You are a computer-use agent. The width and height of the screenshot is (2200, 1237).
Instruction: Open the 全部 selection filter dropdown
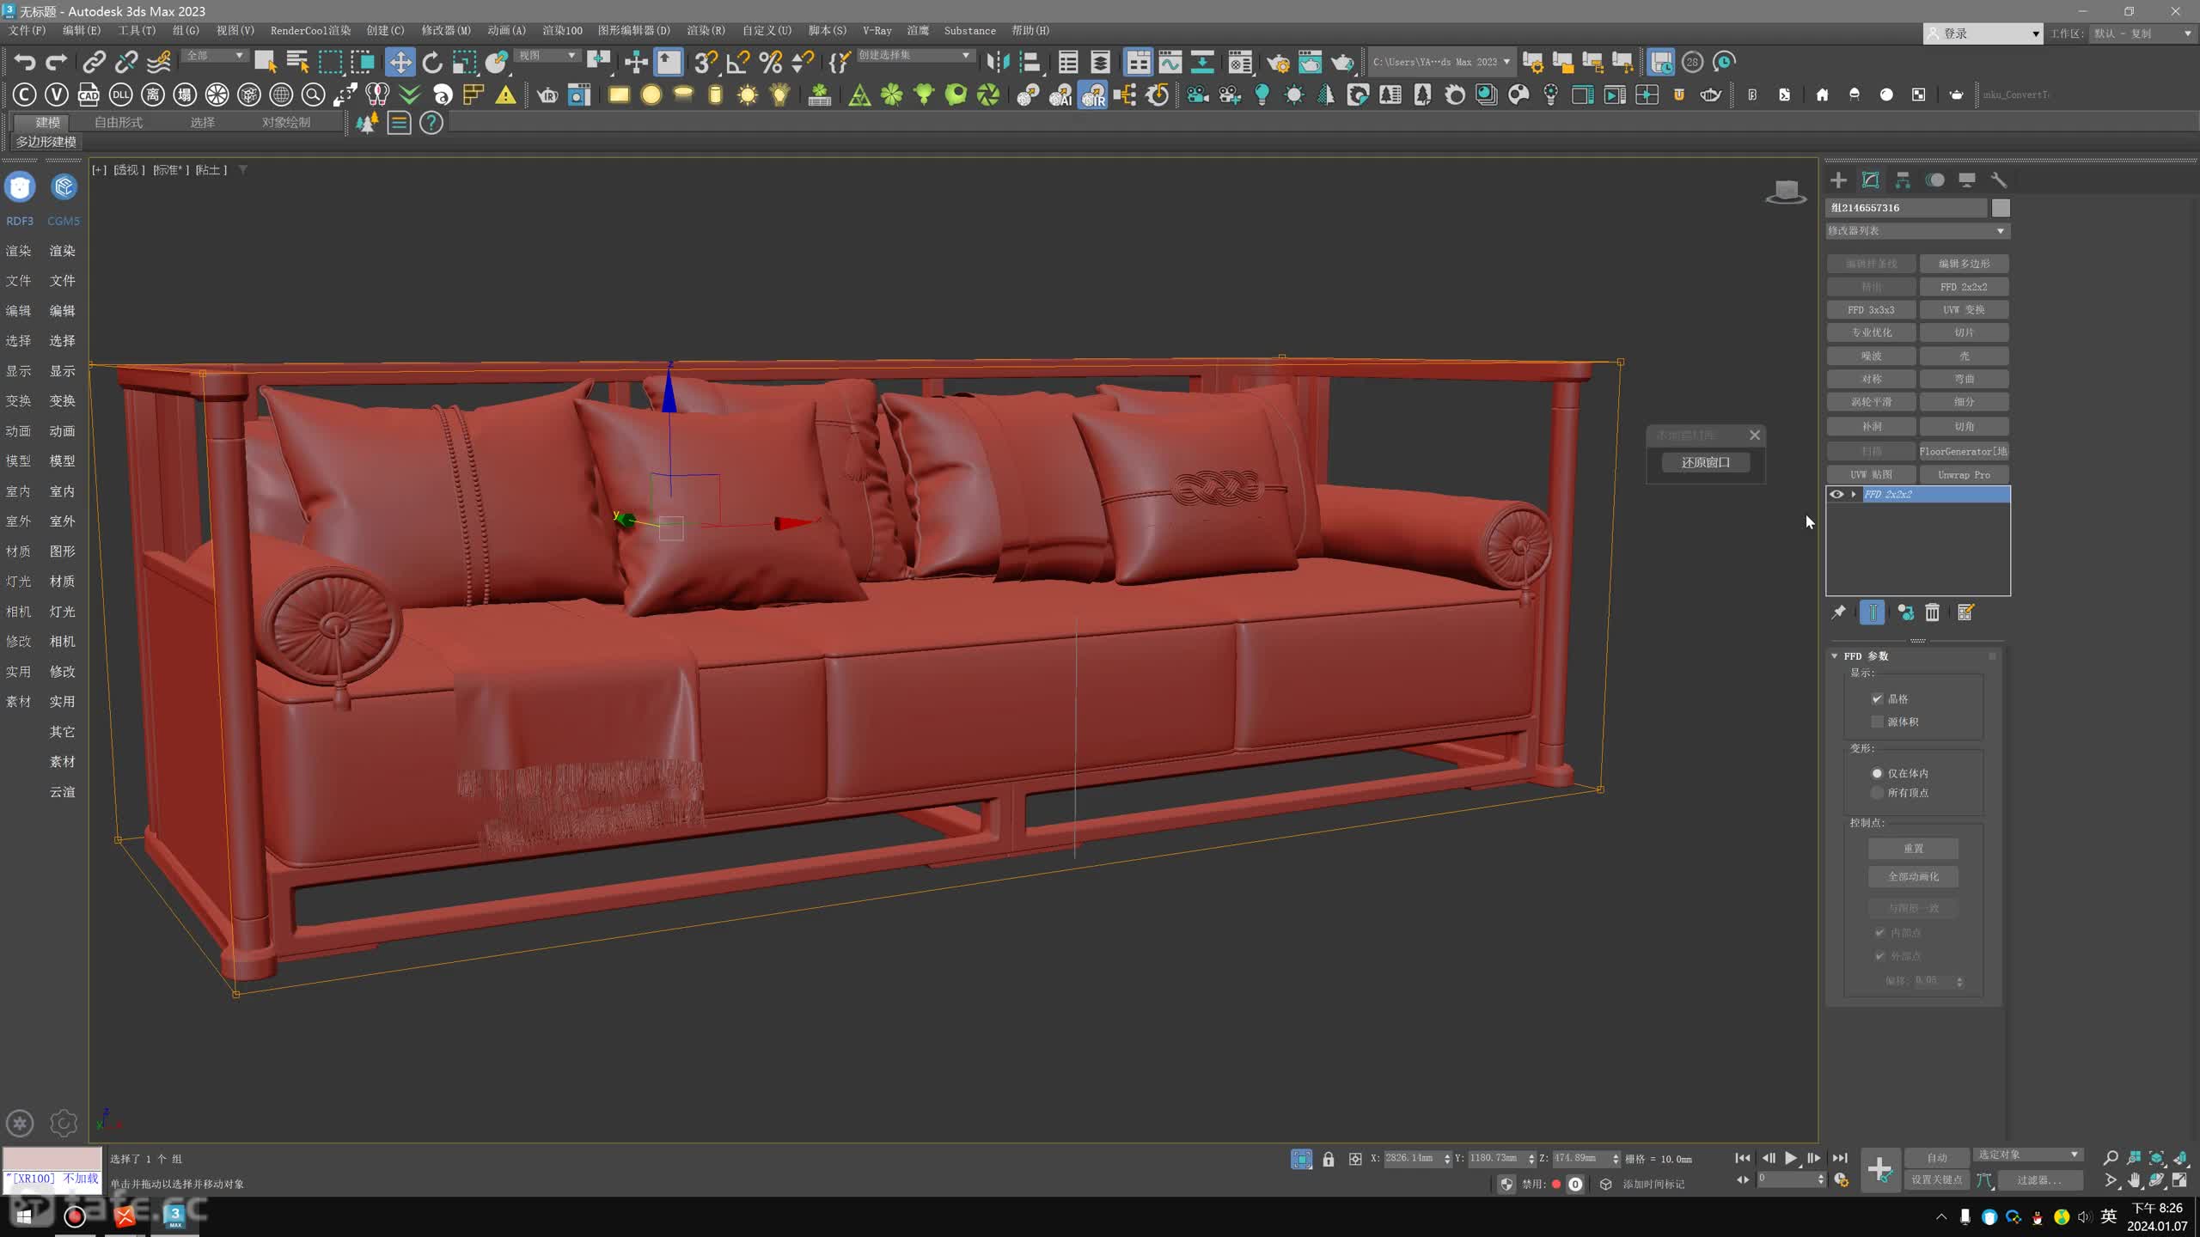coord(215,56)
